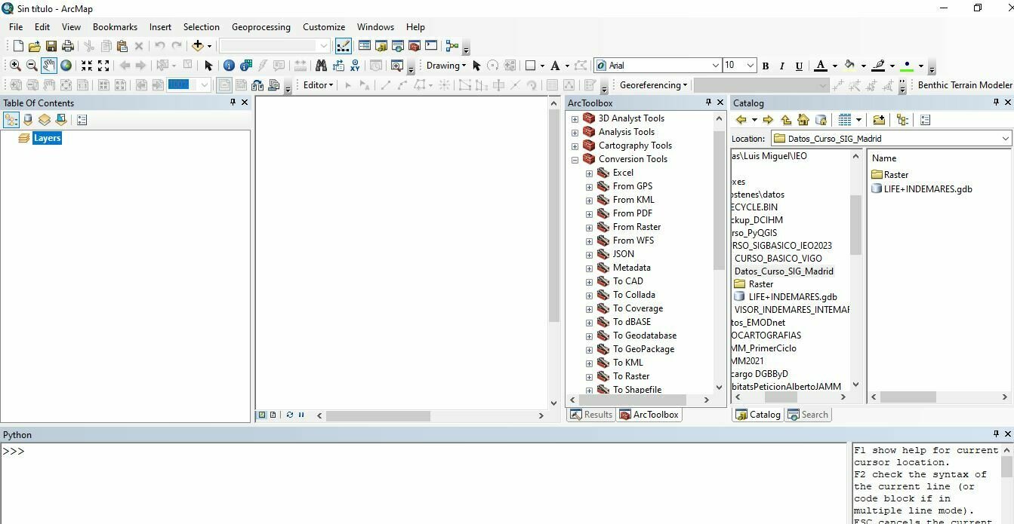This screenshot has height=524, width=1014.
Task: Select LIFE+INDEMARES.gdb in Catalog contents list
Action: pos(921,189)
